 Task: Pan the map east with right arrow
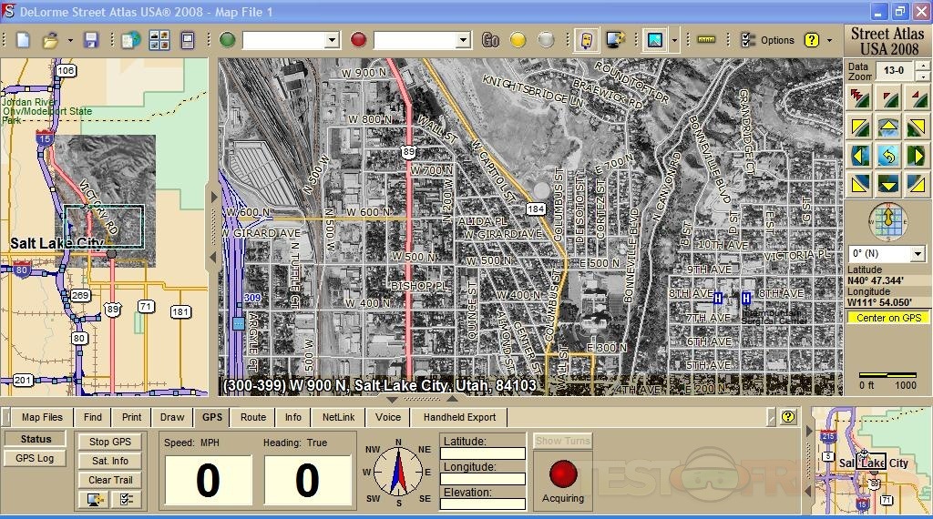tap(917, 156)
